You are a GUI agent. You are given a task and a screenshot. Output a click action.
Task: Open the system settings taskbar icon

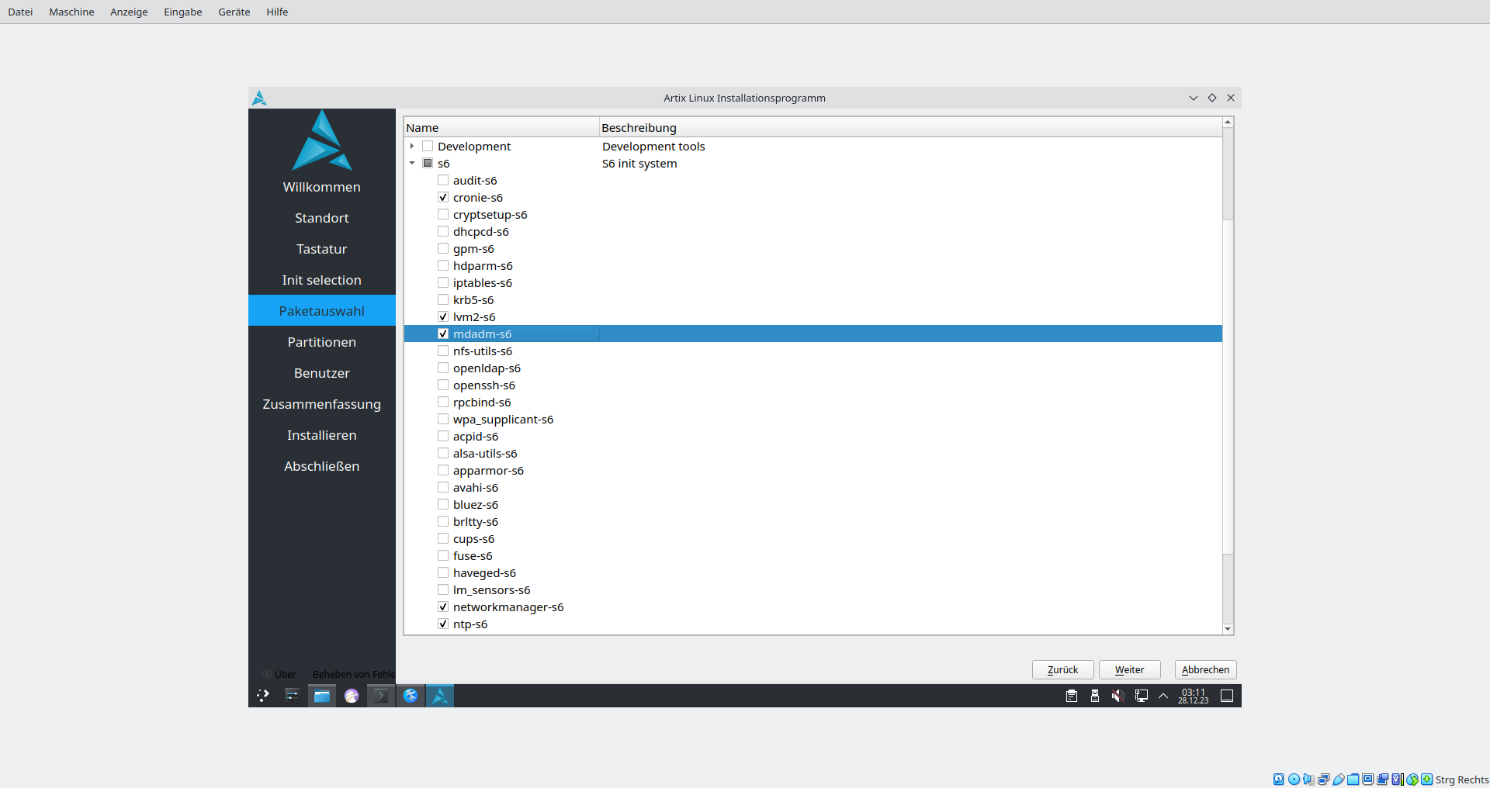click(x=292, y=696)
